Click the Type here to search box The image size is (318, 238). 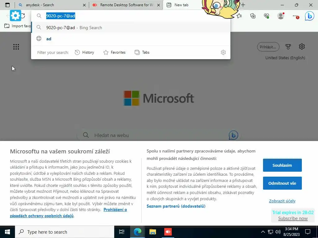[65, 232]
